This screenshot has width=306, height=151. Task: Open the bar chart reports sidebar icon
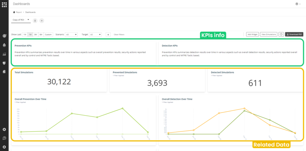(x=4, y=54)
